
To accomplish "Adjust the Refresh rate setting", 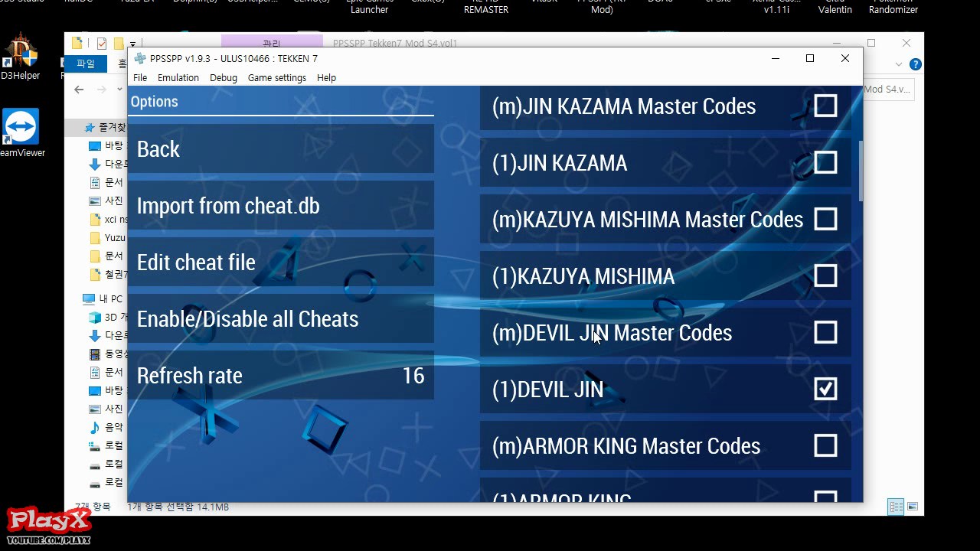I will pos(280,376).
